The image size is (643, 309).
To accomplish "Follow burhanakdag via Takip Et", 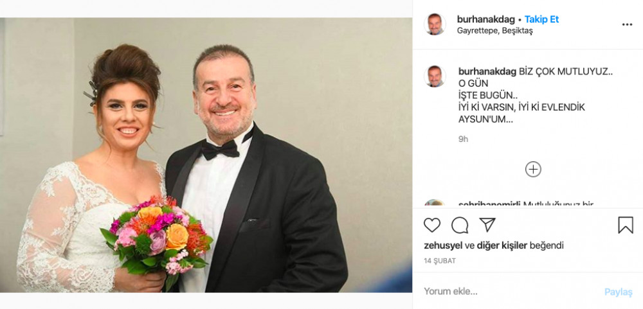I will click(541, 19).
